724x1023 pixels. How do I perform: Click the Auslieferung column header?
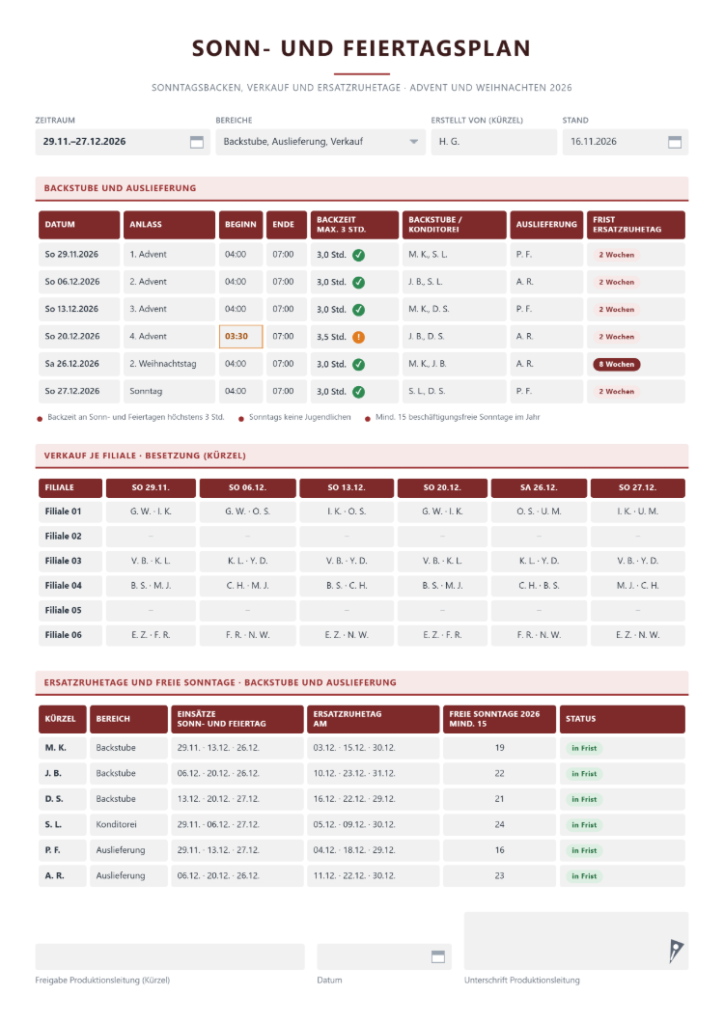[x=546, y=225]
